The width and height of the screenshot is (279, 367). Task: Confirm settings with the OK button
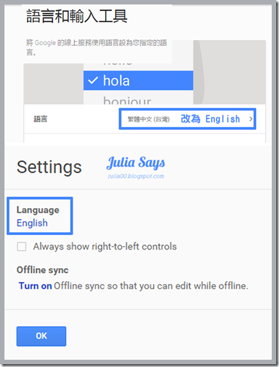click(x=41, y=336)
